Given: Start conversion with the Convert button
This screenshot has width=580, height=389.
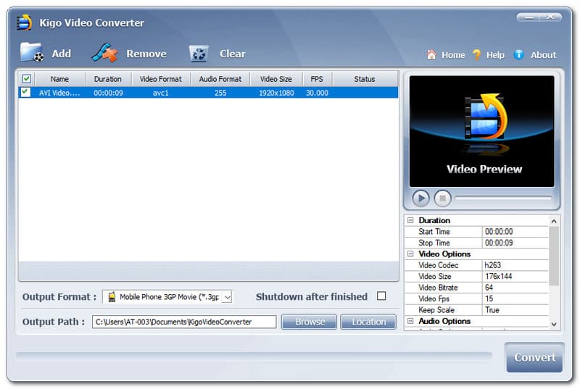Looking at the screenshot, I should (534, 357).
